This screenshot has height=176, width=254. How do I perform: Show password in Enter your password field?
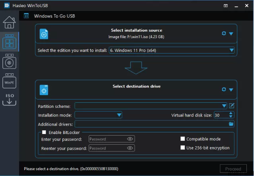[x=130, y=139]
